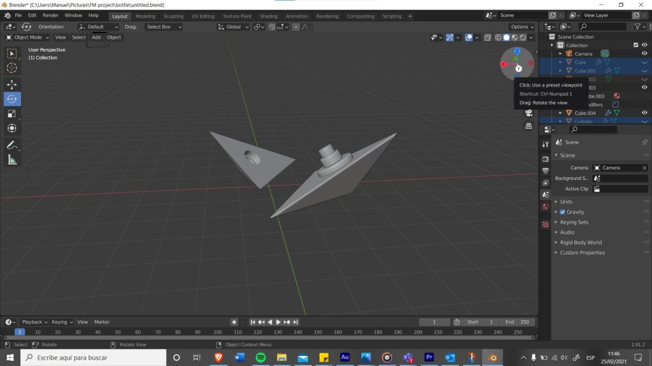Select the Measure tool
Viewport: 652px width, 366px height.
click(x=12, y=160)
